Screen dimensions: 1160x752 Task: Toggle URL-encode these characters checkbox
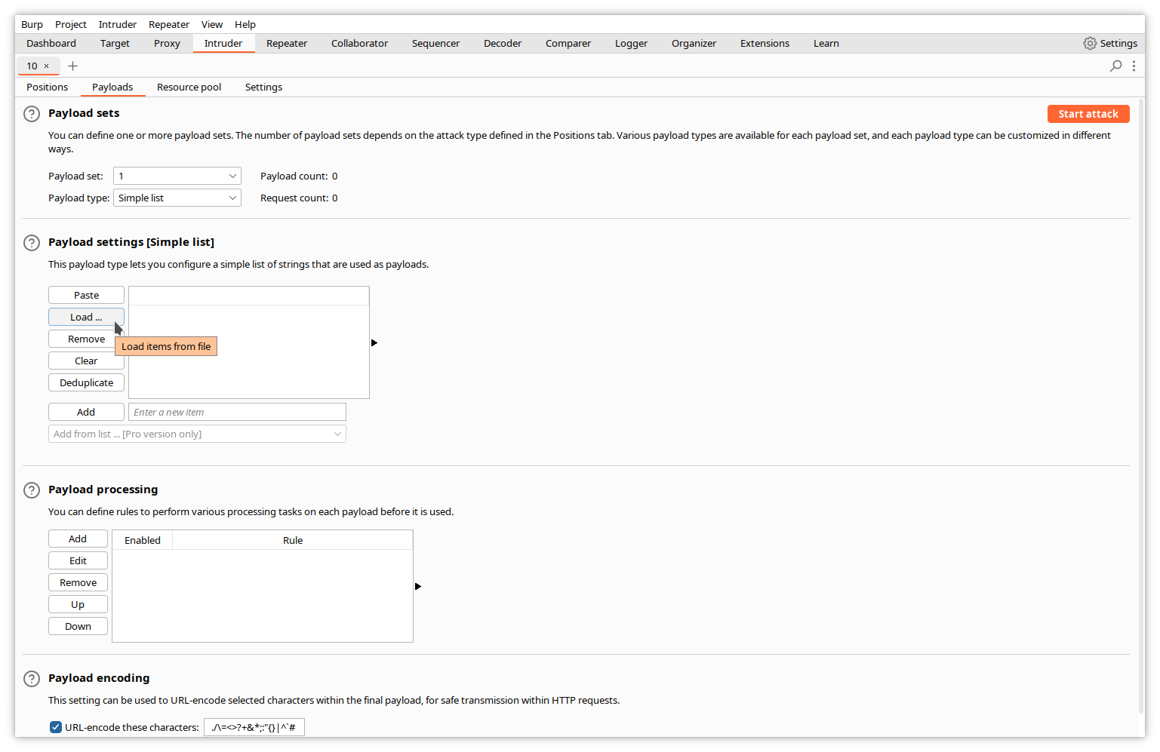tap(56, 727)
